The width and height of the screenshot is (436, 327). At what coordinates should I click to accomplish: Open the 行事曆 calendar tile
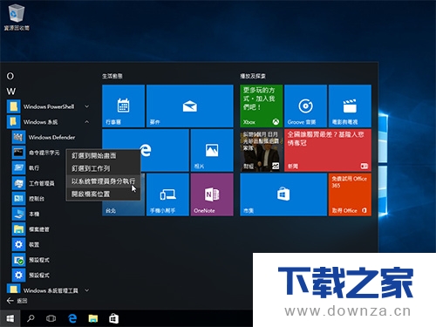(124, 106)
